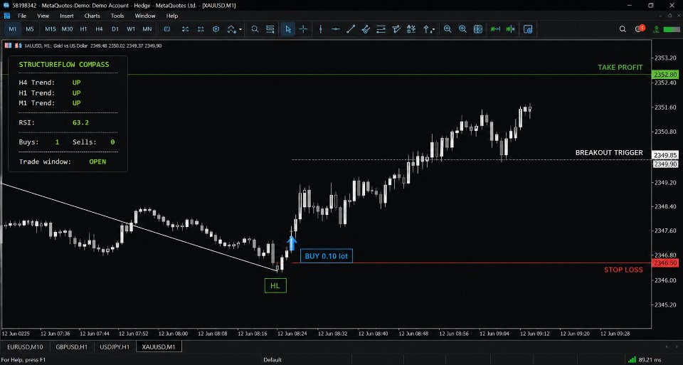Click the RSI value 63.2
Viewport: 683px width, 365px height.
[80, 123]
